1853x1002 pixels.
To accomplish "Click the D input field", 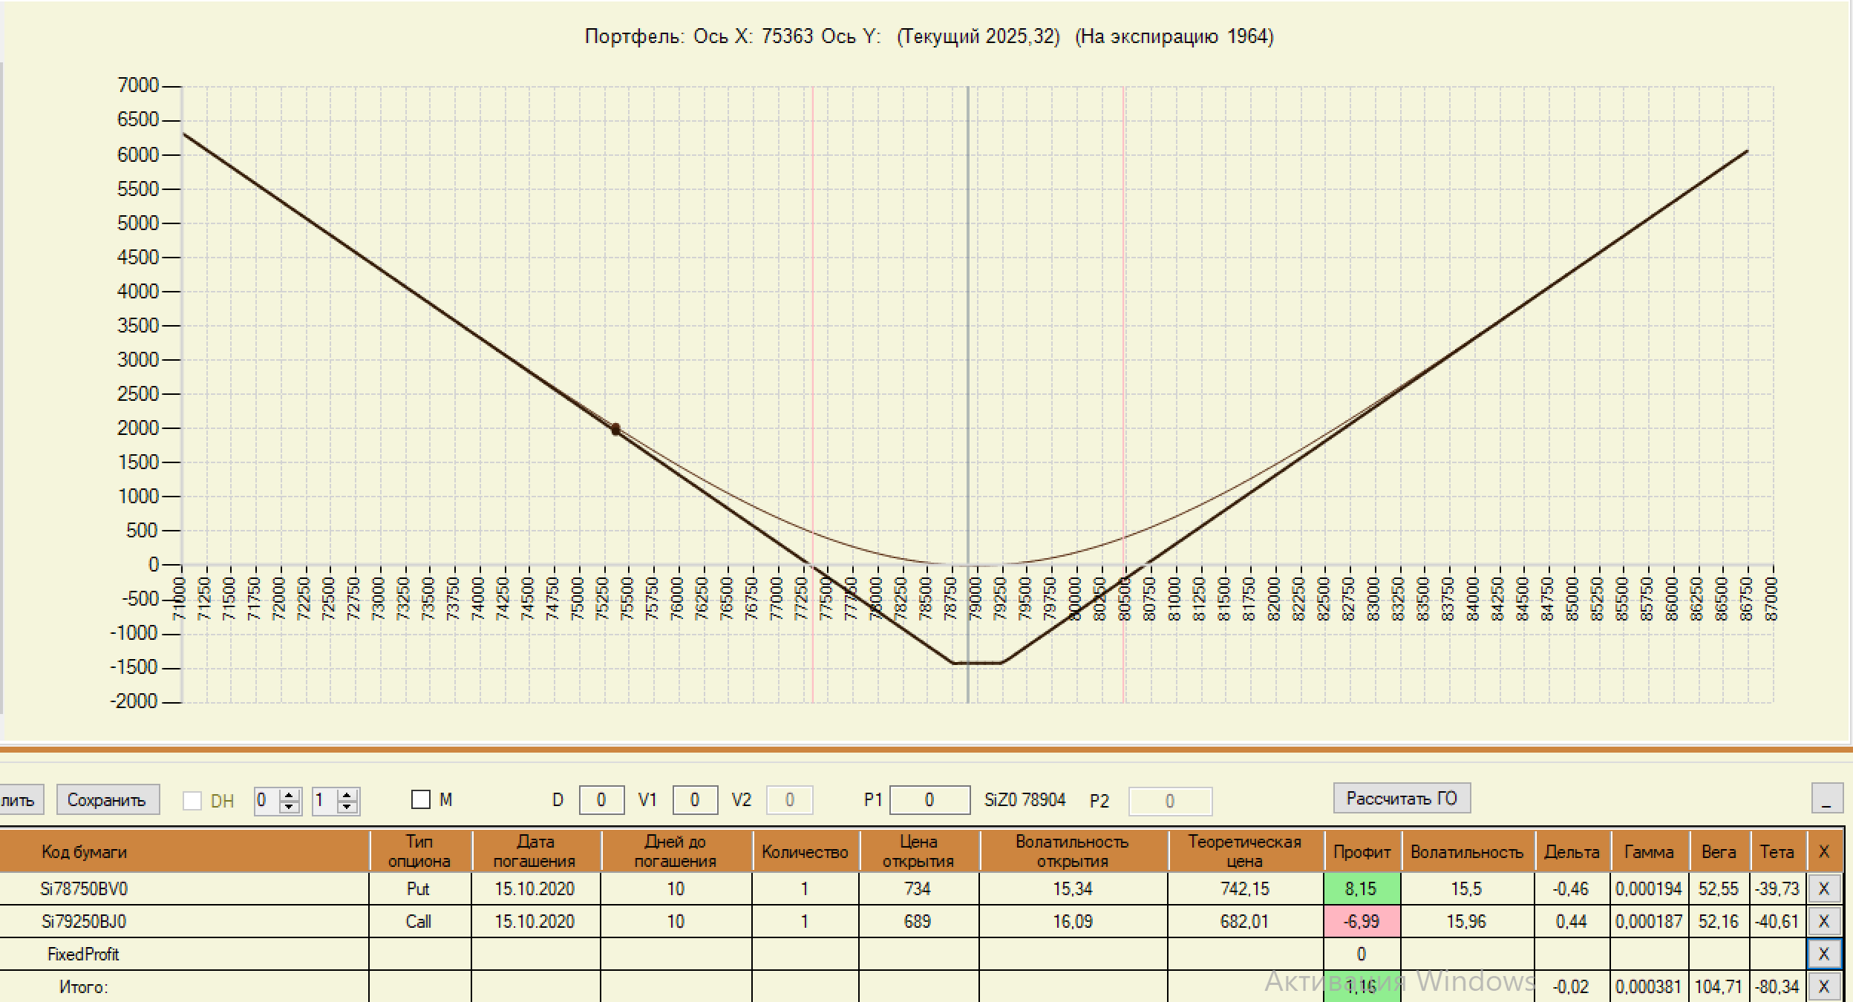I will click(601, 800).
